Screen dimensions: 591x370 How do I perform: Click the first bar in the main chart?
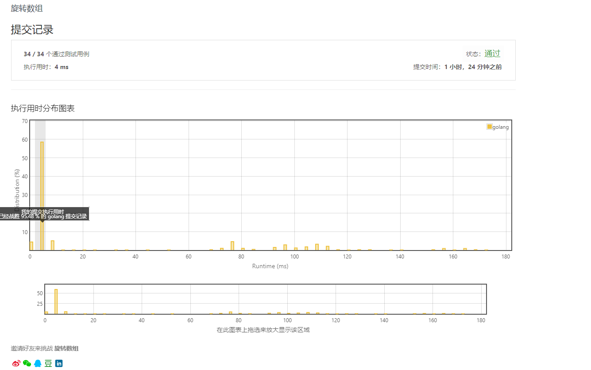(31, 246)
